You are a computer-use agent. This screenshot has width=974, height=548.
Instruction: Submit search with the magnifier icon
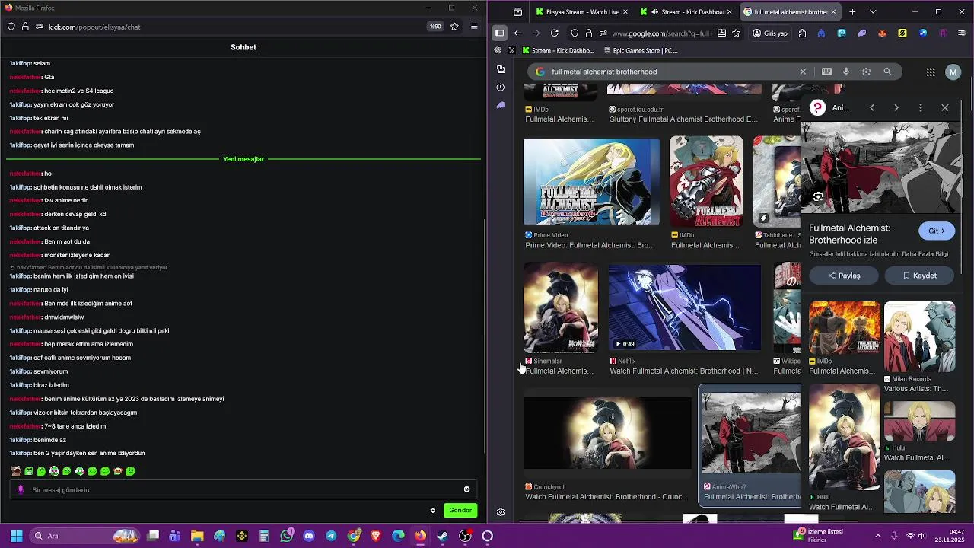[887, 72]
